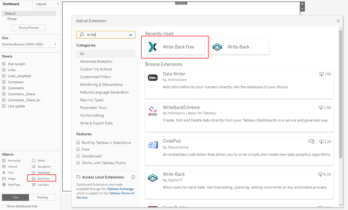Toggle Built by Tableau + Salesforce checkbox
This screenshot has width=348, height=210.
click(x=78, y=143)
